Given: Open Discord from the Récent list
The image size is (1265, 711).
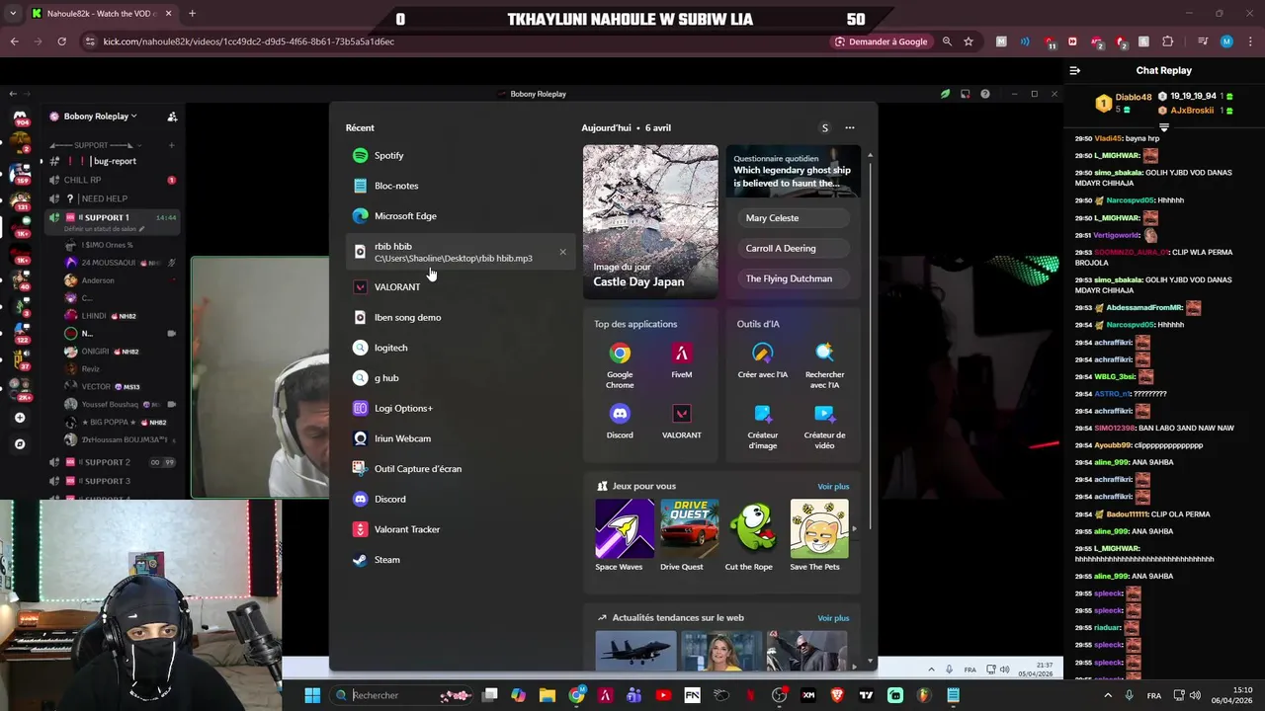Looking at the screenshot, I should 460,499.
